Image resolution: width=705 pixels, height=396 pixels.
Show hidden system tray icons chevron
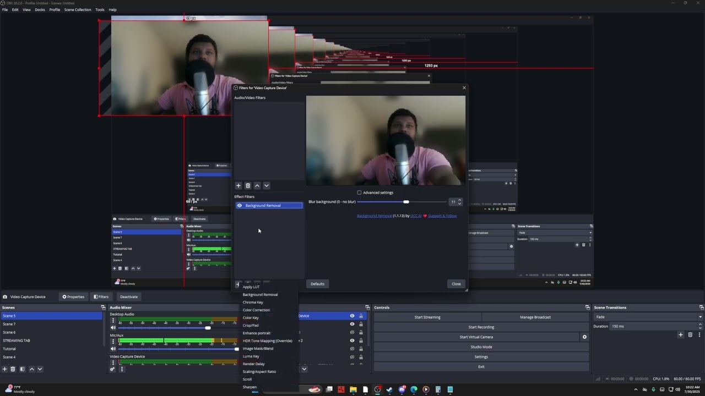click(x=636, y=389)
